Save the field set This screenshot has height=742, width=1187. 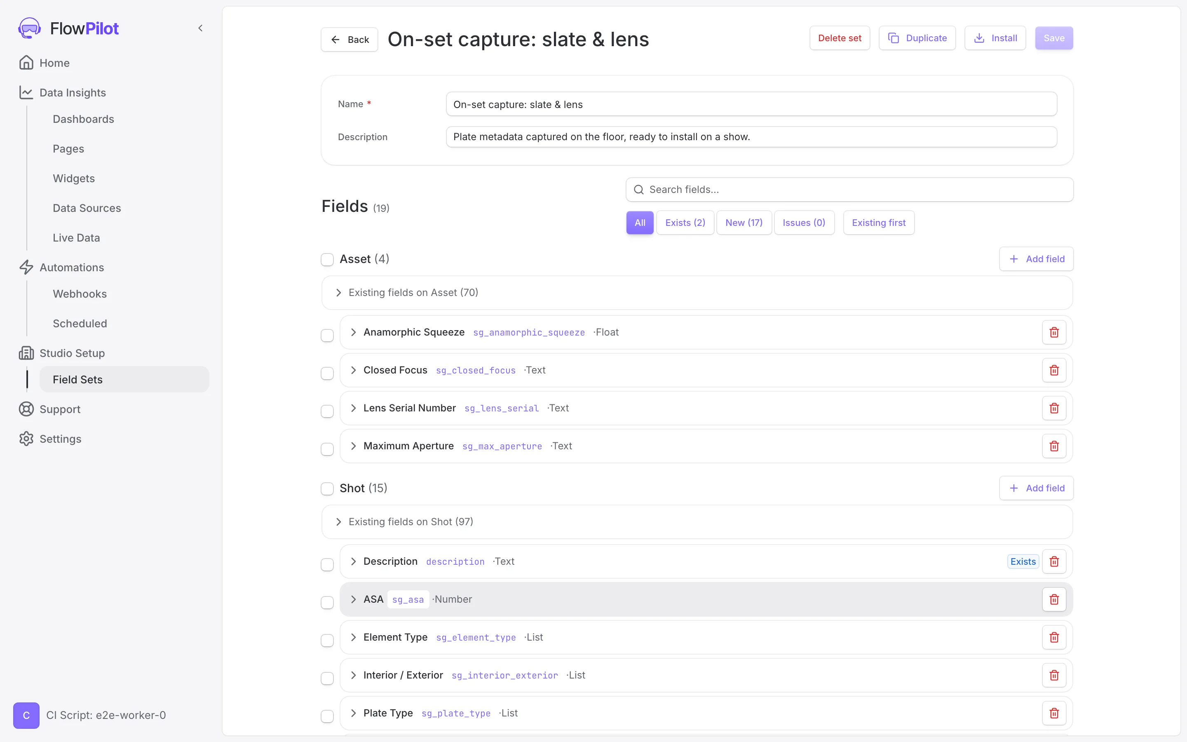click(x=1053, y=38)
